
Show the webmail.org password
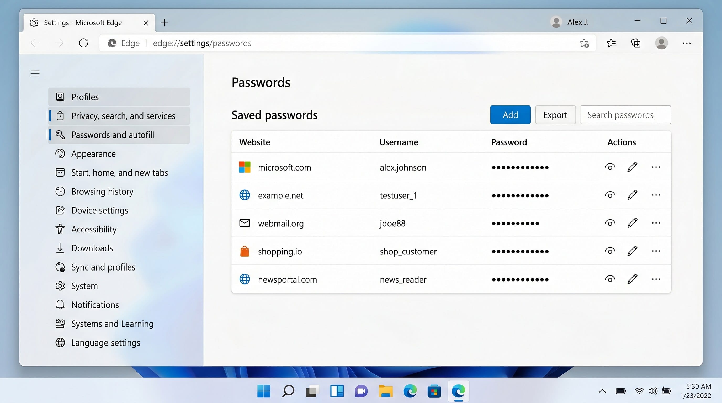click(x=610, y=223)
